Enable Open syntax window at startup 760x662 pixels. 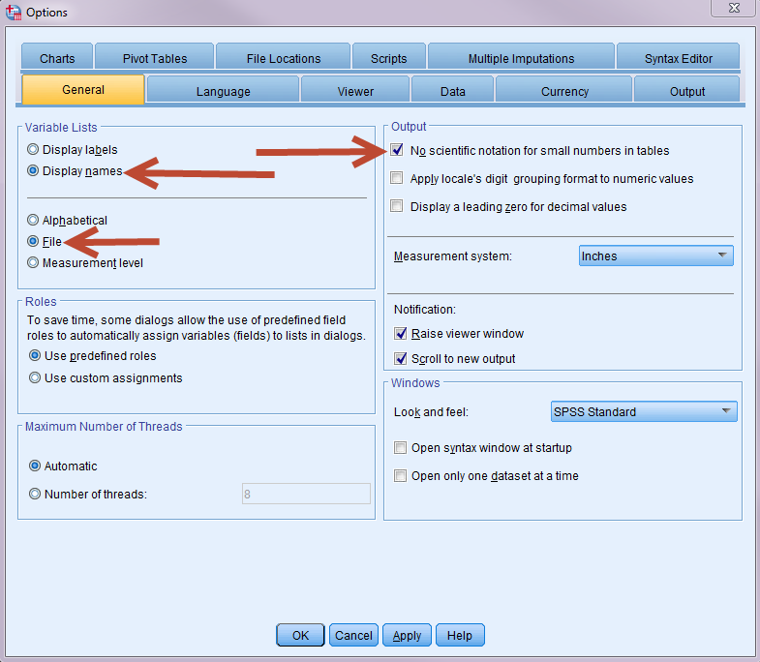(x=401, y=448)
